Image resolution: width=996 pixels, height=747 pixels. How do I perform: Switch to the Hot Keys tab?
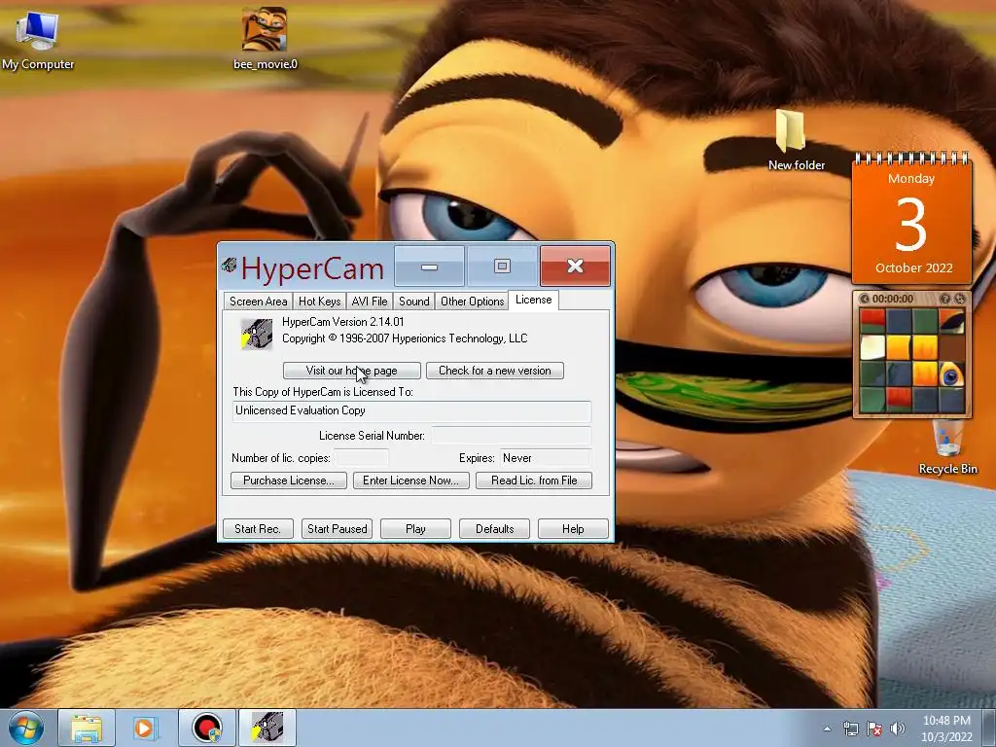pos(319,302)
